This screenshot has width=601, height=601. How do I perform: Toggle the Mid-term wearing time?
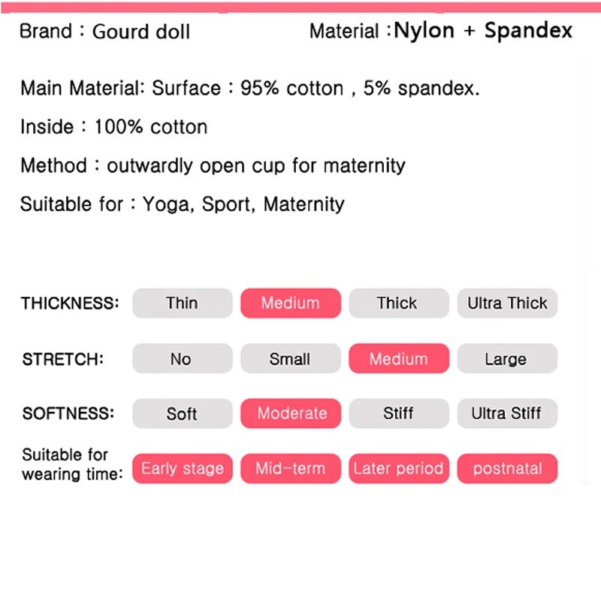tap(291, 469)
